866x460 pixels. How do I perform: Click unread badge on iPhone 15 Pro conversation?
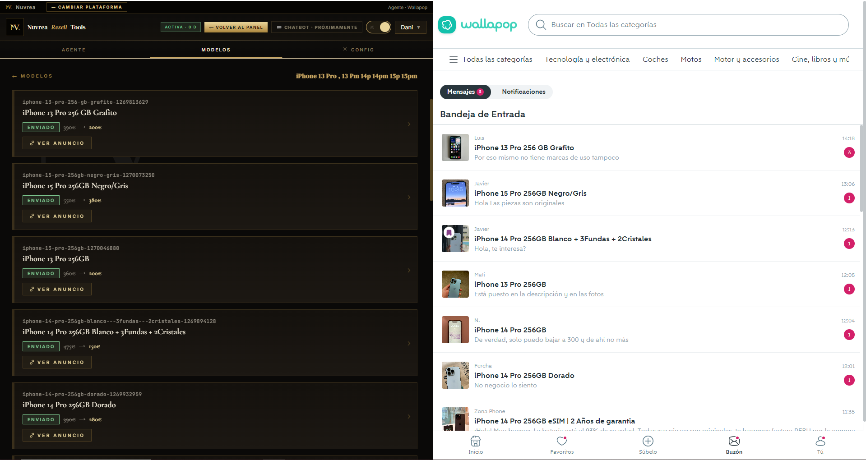click(849, 198)
